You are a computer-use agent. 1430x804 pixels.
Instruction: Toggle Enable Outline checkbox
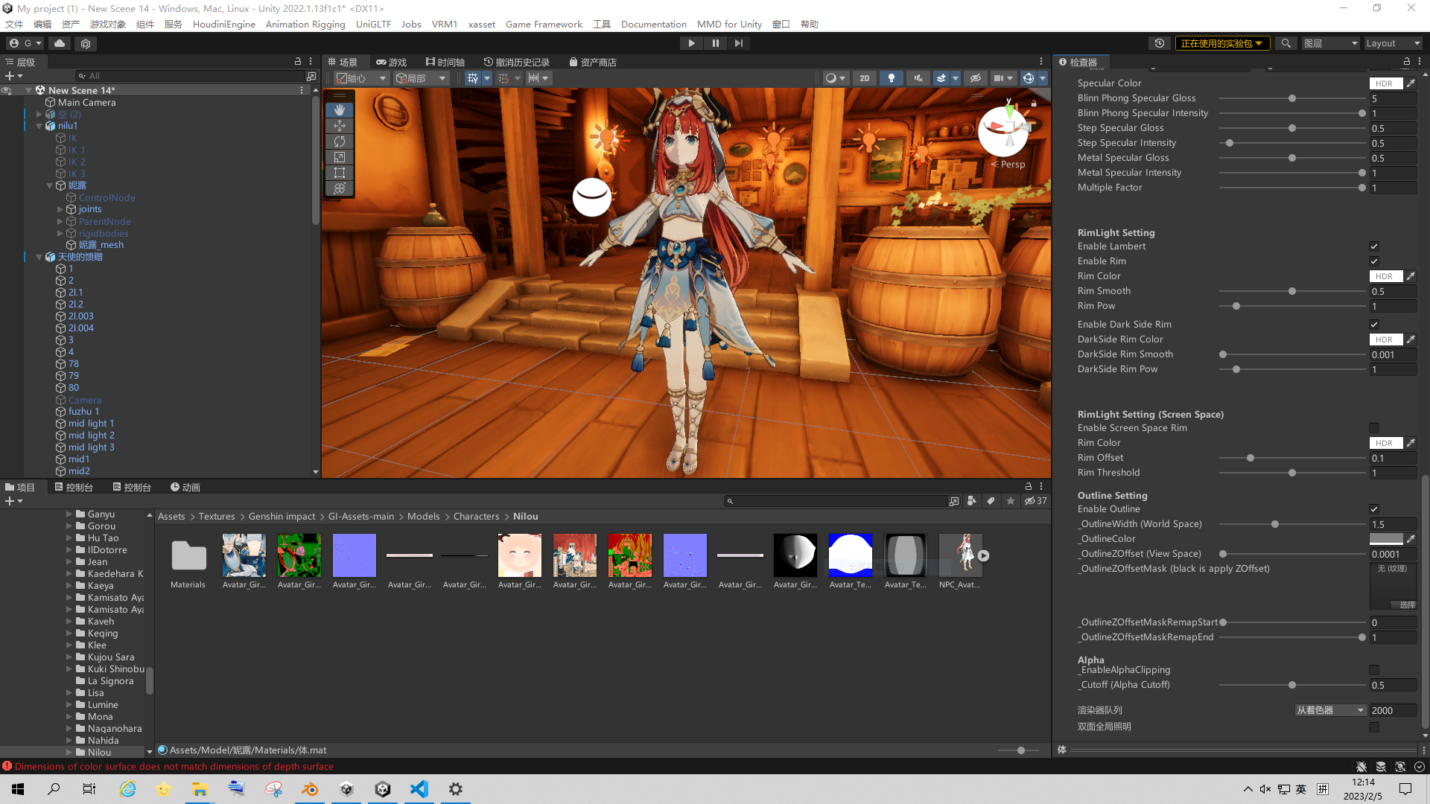(x=1374, y=509)
